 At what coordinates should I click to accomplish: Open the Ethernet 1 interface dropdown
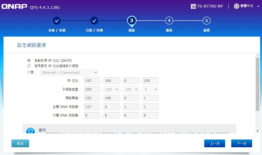tap(69, 72)
